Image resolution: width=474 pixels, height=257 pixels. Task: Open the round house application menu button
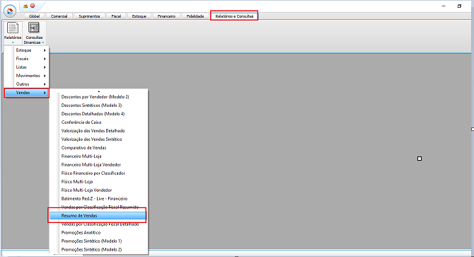(x=10, y=11)
